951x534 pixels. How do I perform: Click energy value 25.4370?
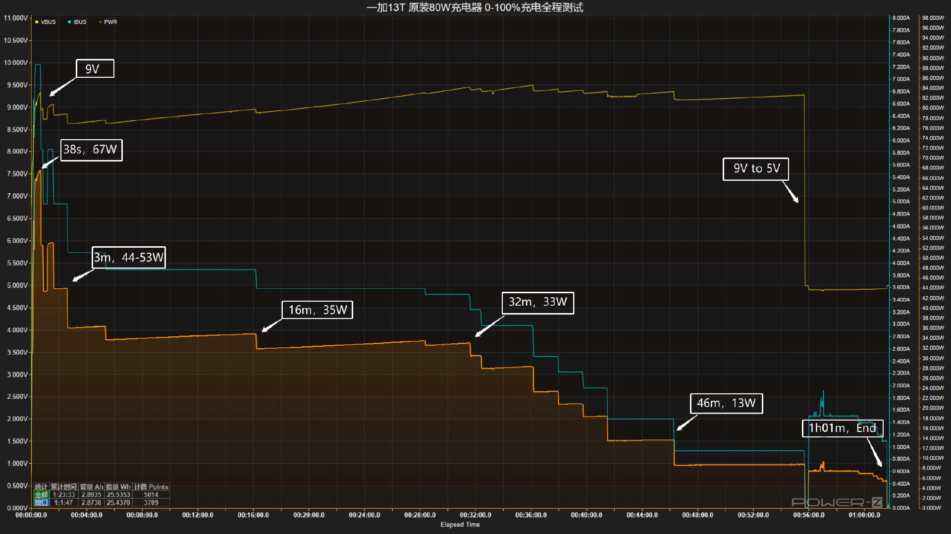pyautogui.click(x=118, y=502)
